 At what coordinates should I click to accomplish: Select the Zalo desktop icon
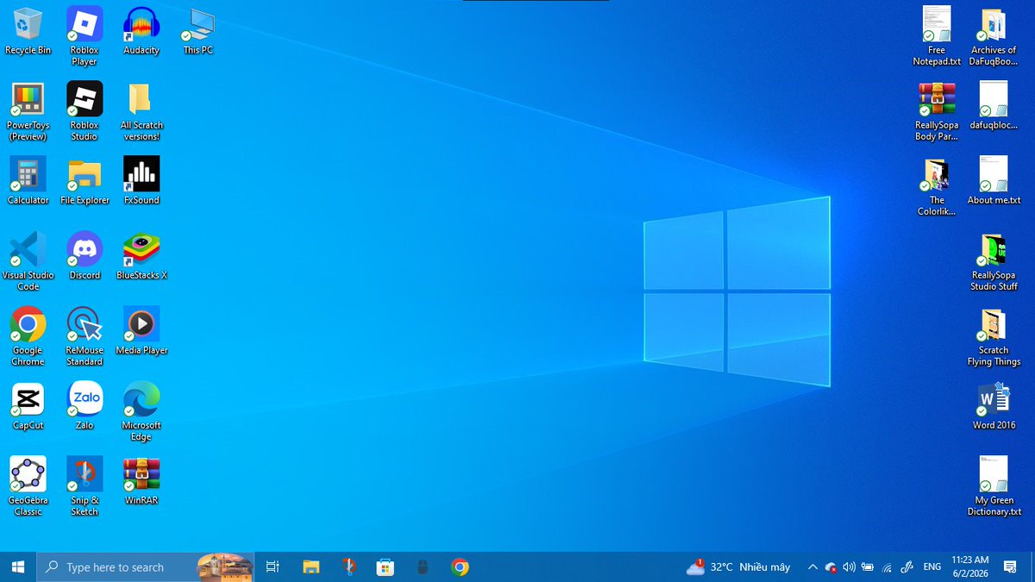point(85,406)
